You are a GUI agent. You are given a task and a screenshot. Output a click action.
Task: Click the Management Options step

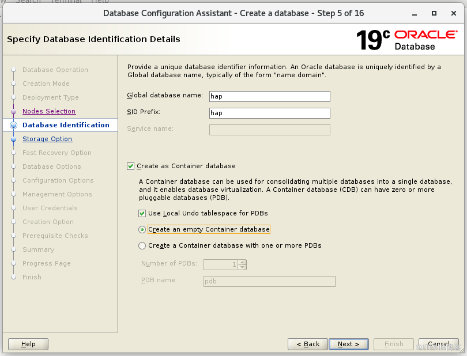click(57, 194)
